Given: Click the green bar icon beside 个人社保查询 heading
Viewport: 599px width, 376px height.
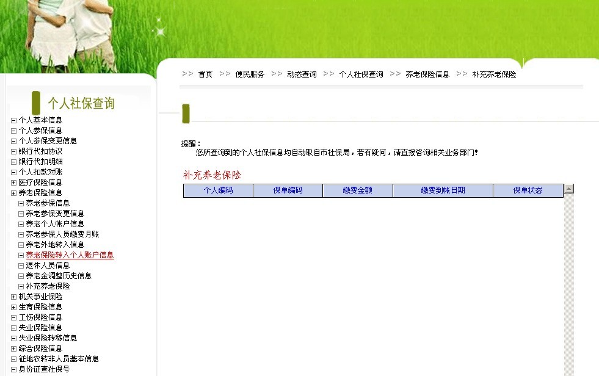Looking at the screenshot, I should (35, 103).
